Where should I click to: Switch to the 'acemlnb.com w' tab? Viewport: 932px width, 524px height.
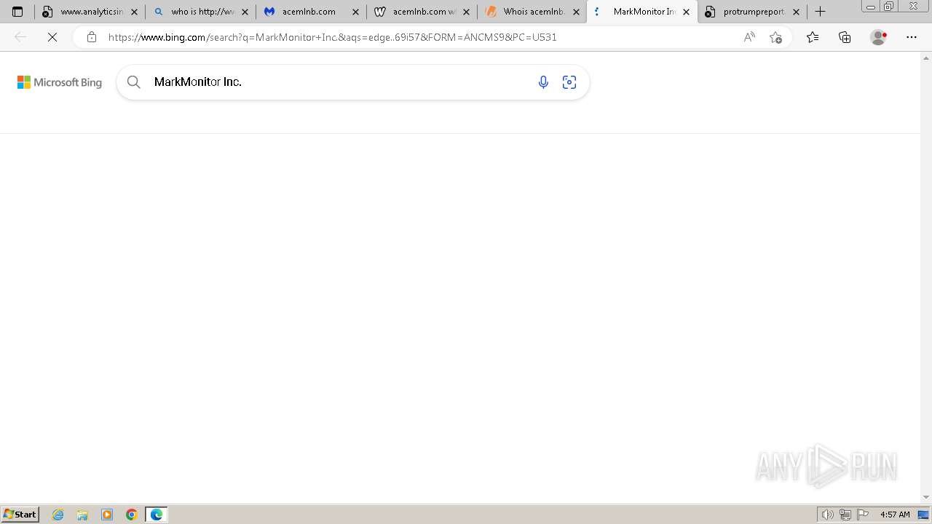(x=422, y=12)
